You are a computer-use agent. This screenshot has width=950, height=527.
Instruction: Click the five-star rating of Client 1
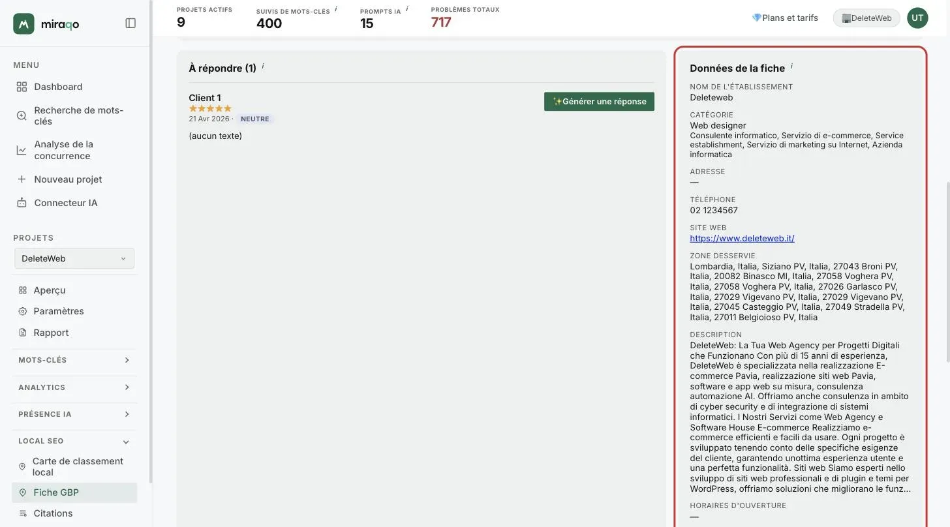[210, 108]
